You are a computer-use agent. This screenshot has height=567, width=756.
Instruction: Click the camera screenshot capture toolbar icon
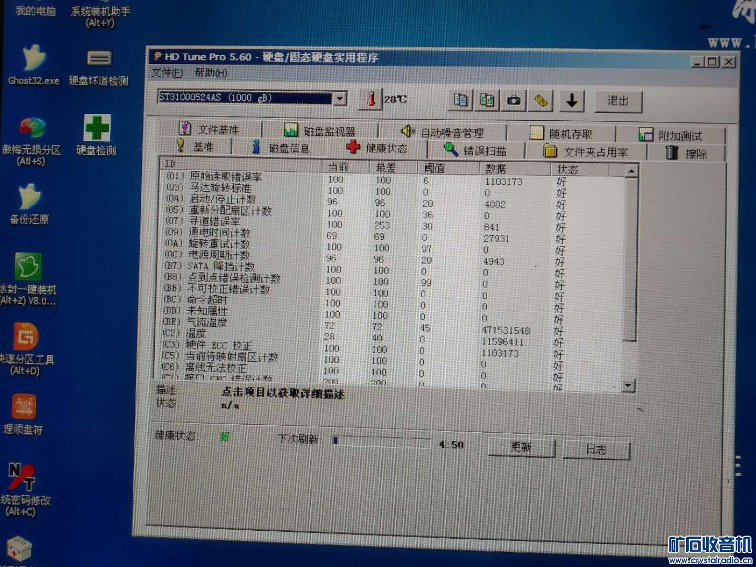pyautogui.click(x=513, y=100)
